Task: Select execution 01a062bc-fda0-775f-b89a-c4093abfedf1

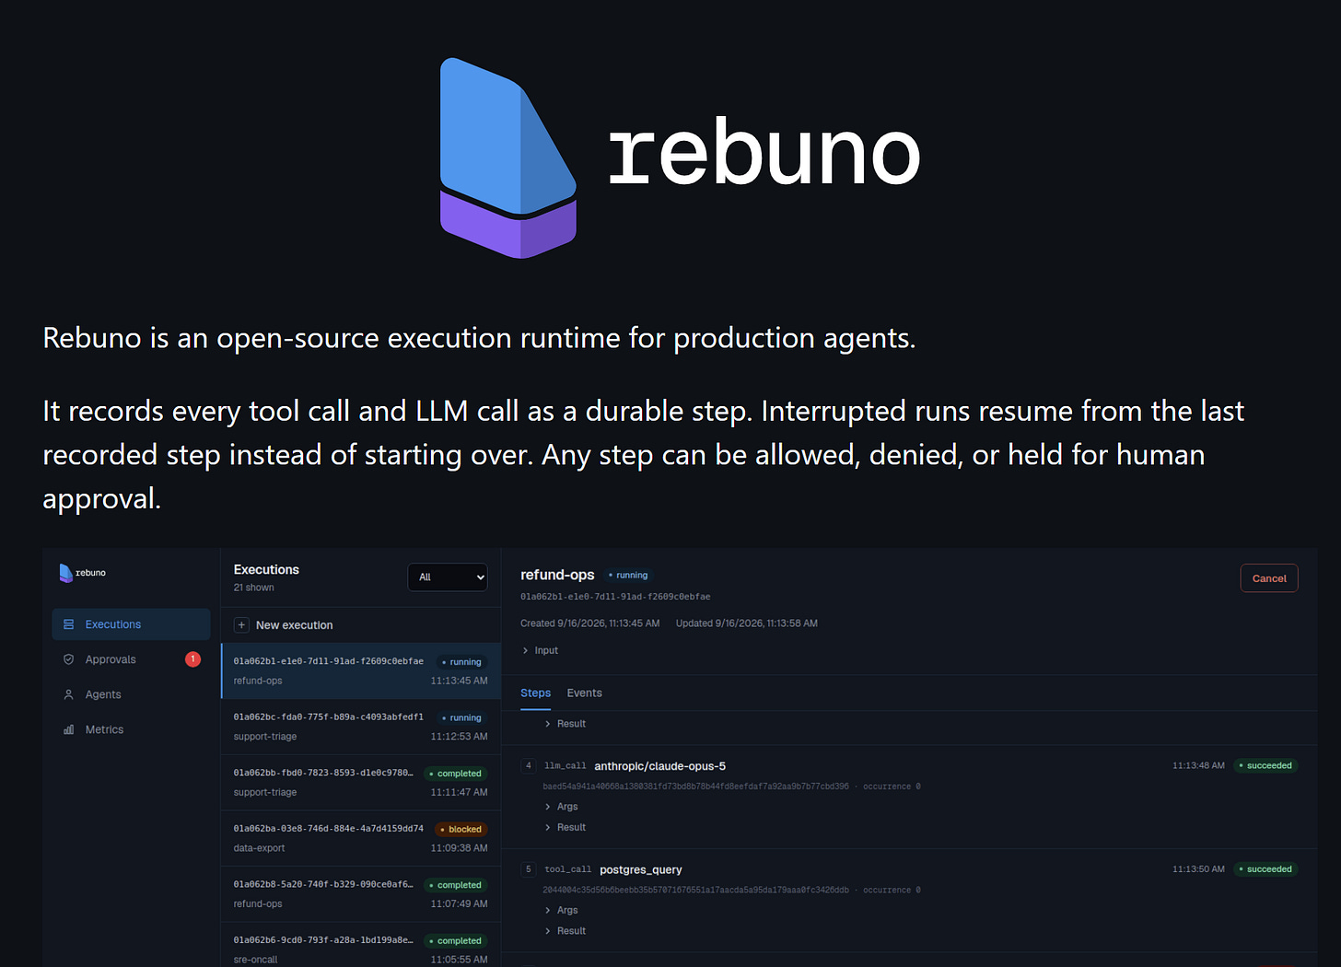Action: (361, 727)
